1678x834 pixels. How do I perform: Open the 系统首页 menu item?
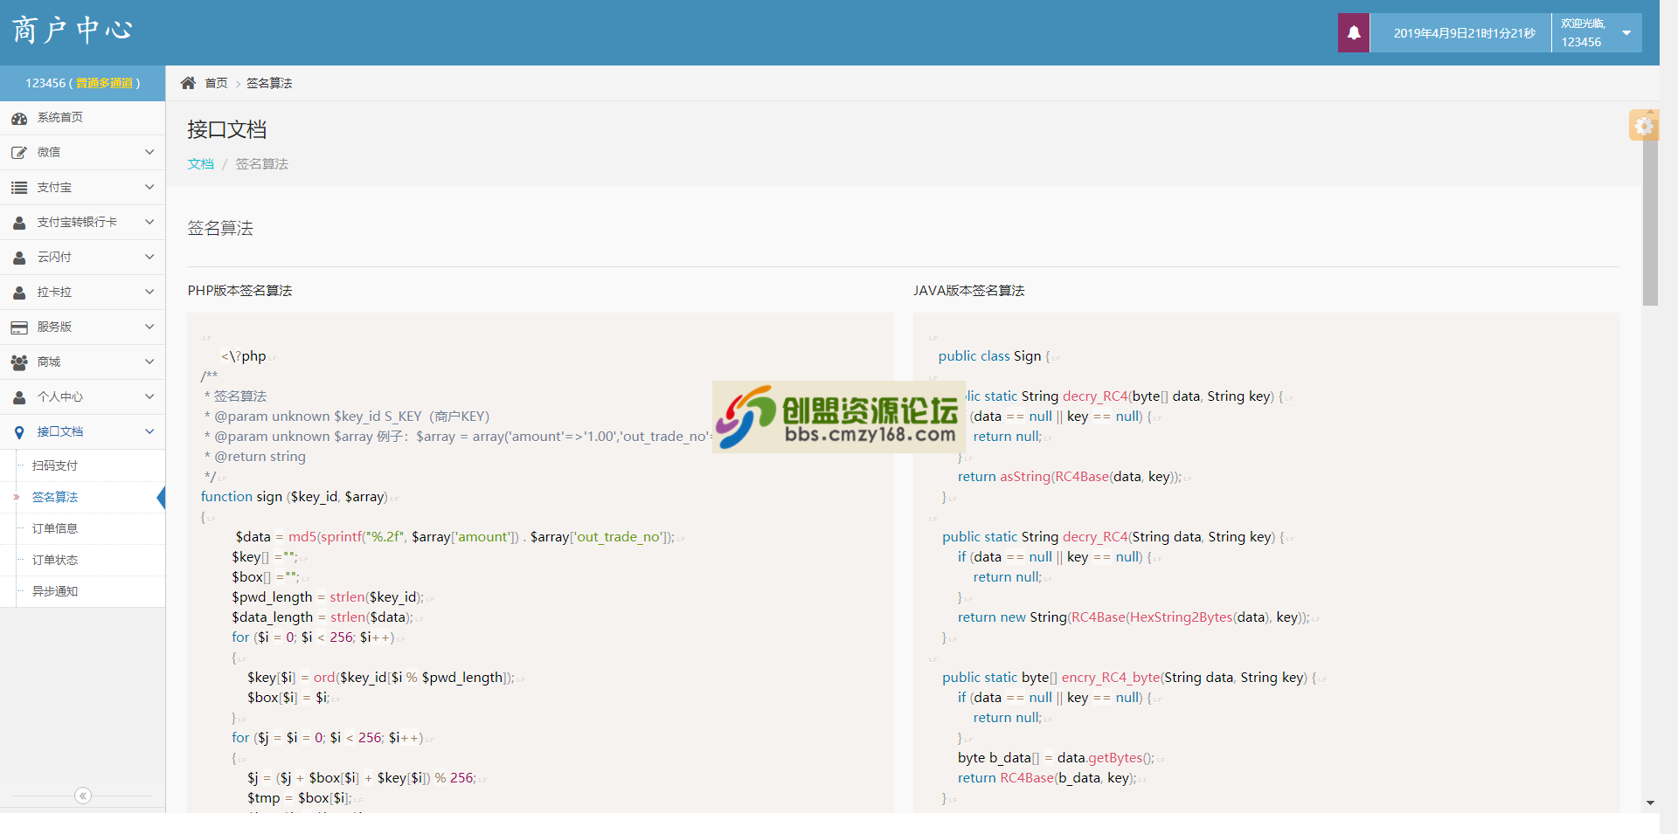click(82, 118)
